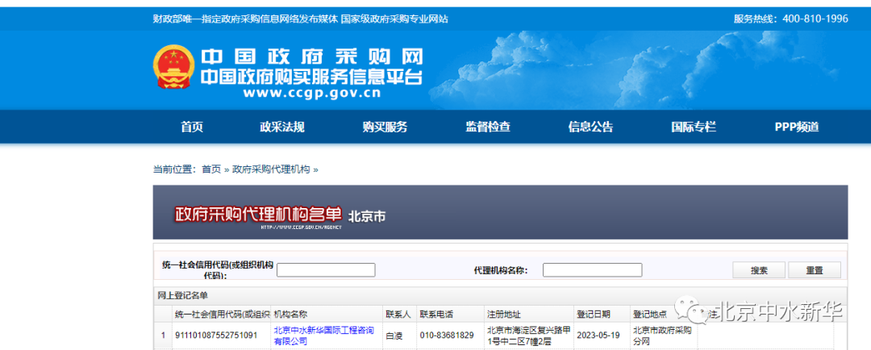
Task: Focus the 统一社会信用代码 input field
Action: click(x=326, y=270)
